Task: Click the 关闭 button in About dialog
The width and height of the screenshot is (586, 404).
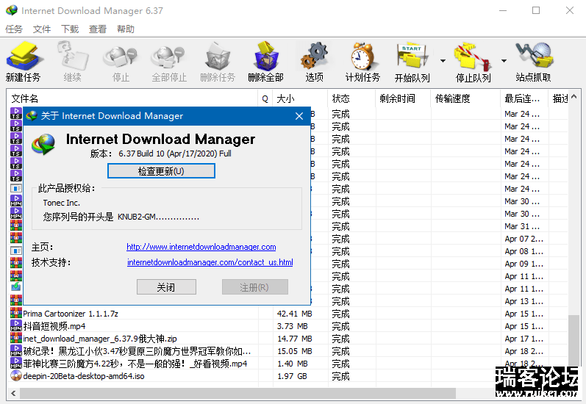Action: pyautogui.click(x=166, y=287)
